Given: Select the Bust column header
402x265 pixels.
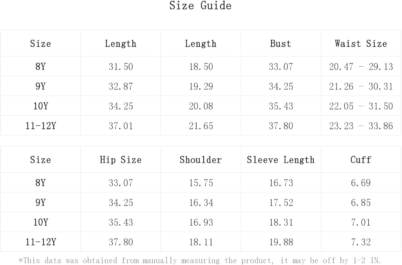Looking at the screenshot, I should [281, 43].
